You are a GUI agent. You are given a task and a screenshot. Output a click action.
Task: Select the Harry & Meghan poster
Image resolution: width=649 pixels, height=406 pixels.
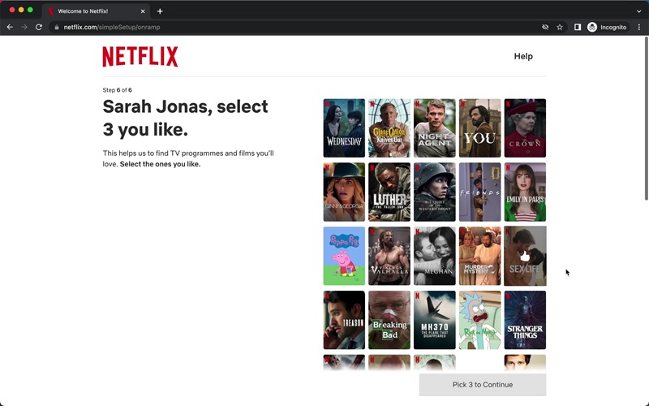click(435, 256)
